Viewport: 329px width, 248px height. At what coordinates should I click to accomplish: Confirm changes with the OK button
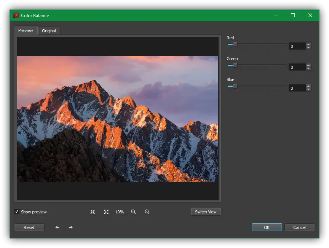click(x=267, y=227)
